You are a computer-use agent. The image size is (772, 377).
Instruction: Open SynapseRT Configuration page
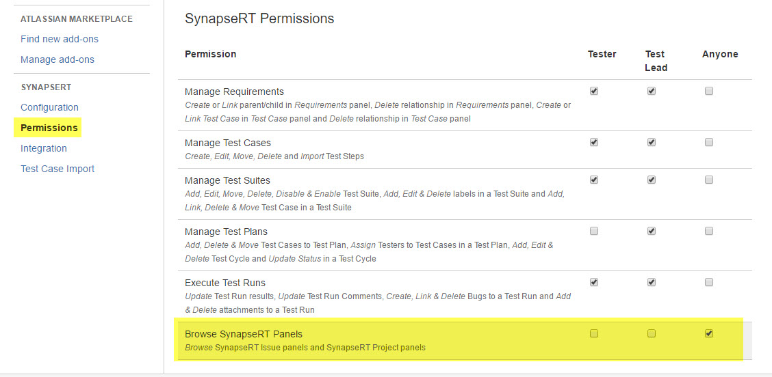tap(49, 107)
